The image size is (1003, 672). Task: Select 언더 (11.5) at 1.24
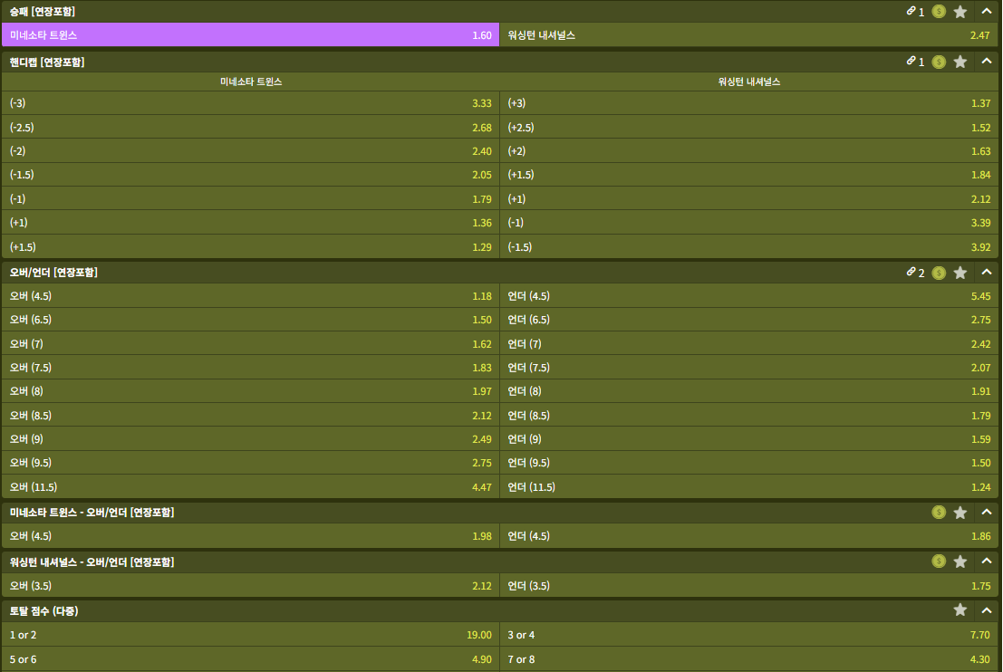[749, 486]
